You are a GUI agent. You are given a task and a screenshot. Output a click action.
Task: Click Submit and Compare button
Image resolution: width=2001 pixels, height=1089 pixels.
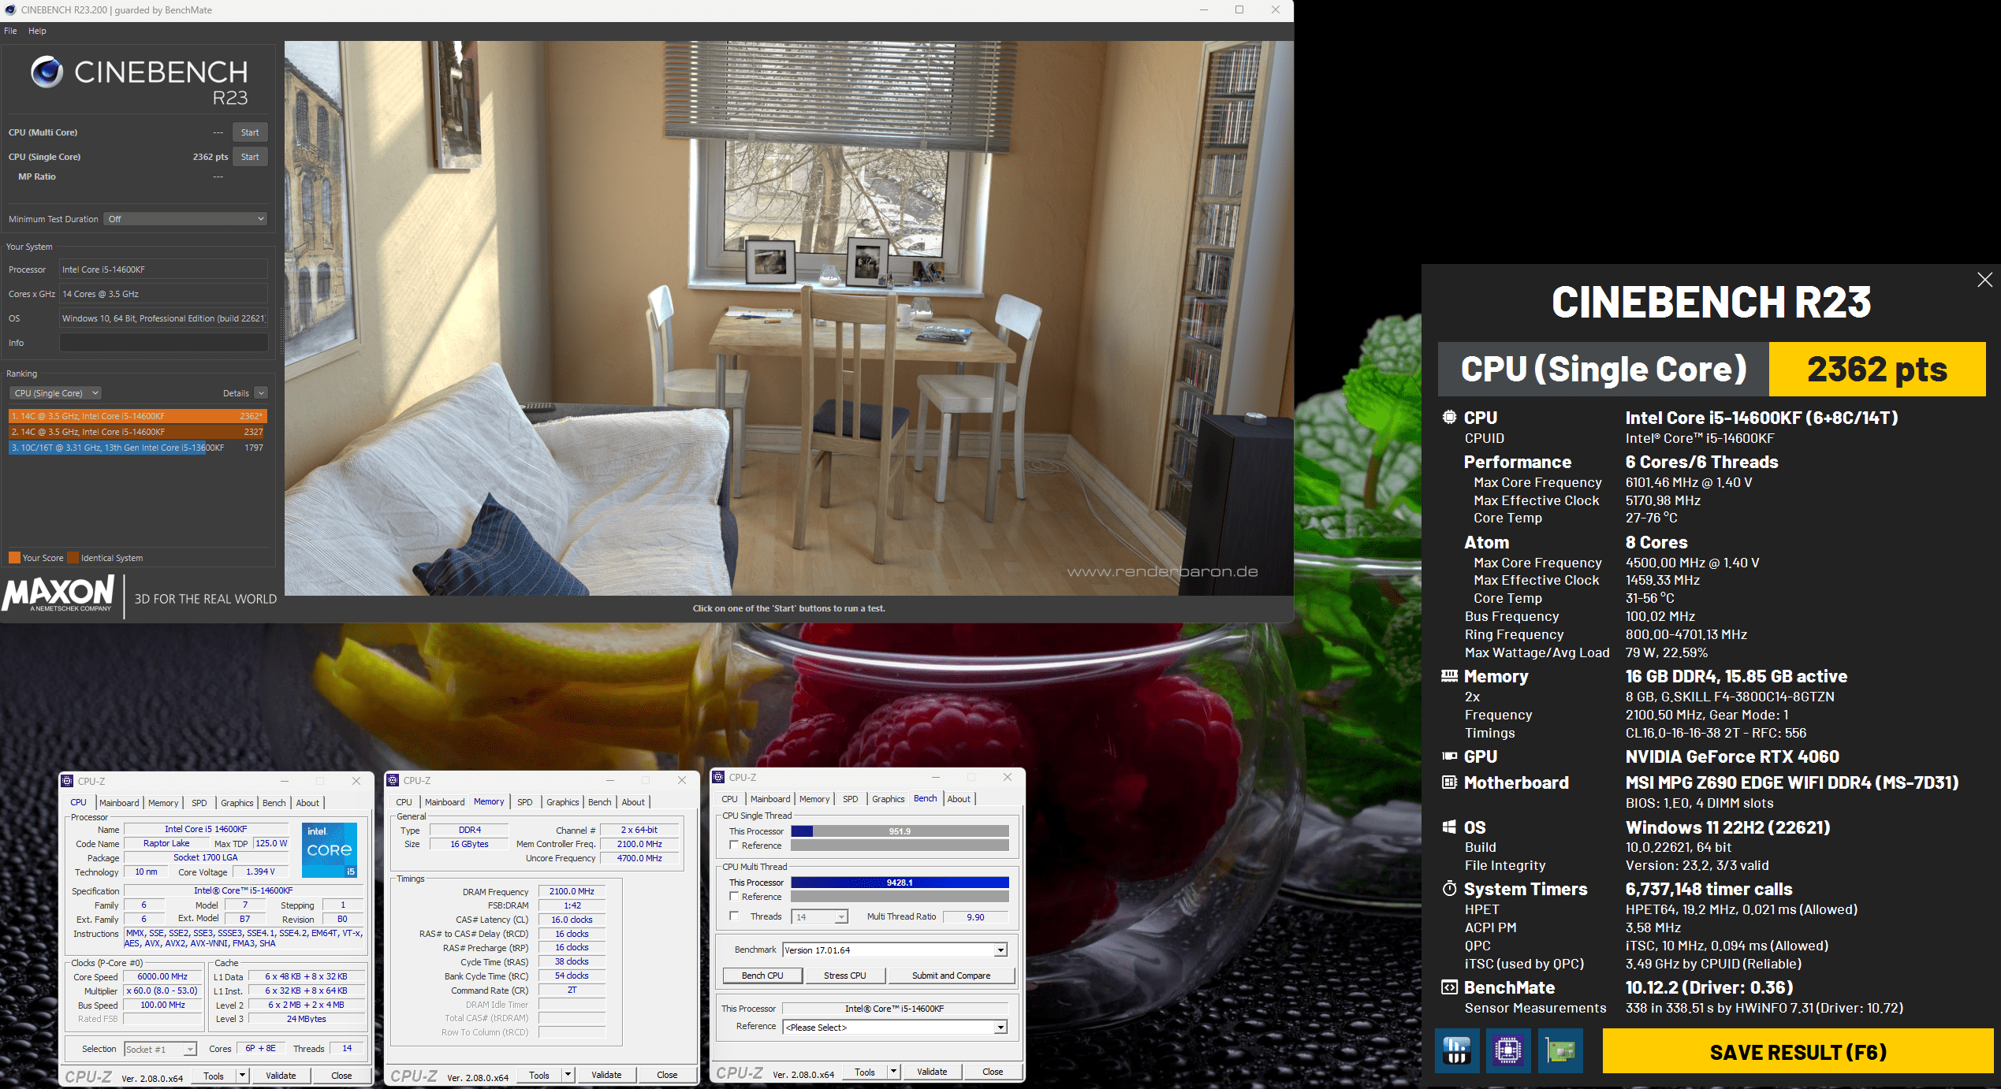tap(951, 976)
